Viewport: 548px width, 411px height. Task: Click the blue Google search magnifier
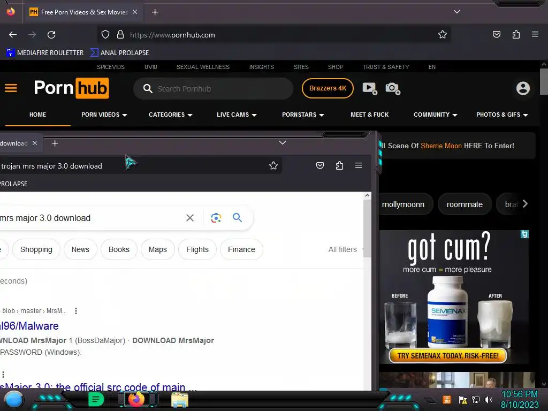[237, 217]
